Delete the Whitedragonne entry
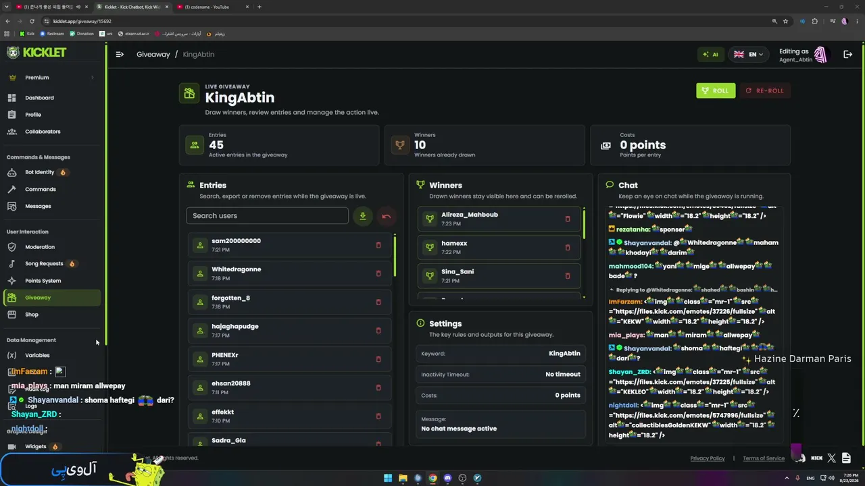 point(378,273)
